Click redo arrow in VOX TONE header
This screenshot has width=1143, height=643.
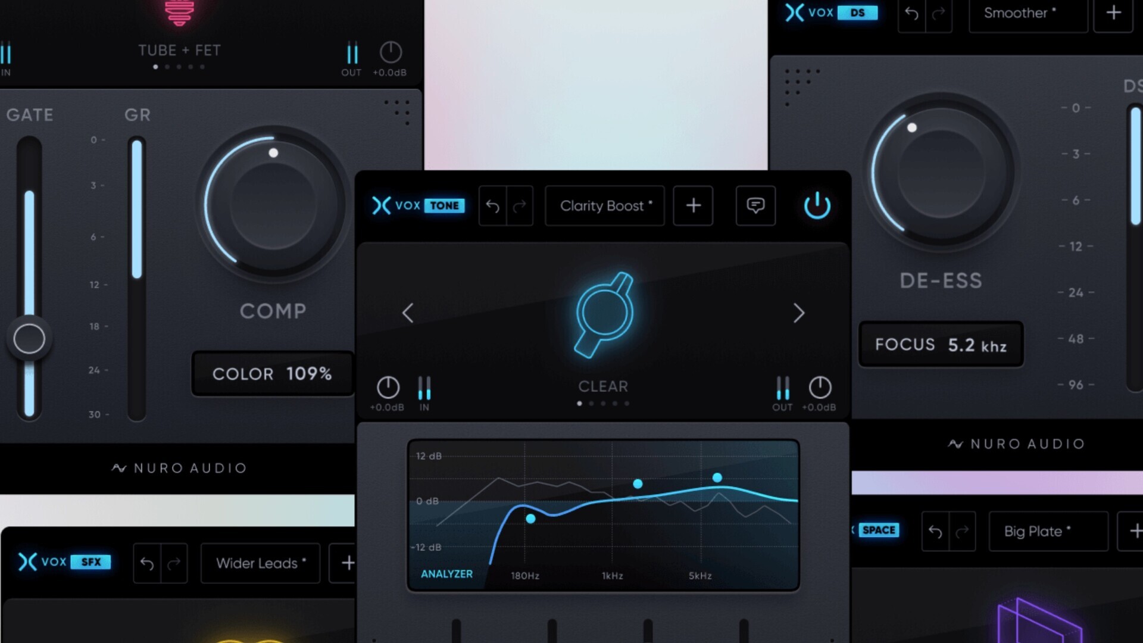click(520, 206)
